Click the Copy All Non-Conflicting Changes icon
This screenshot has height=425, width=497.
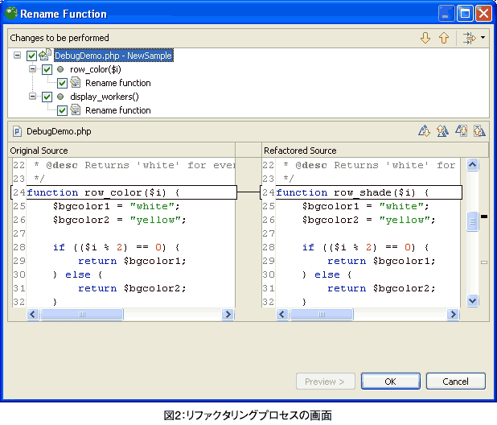point(424,131)
